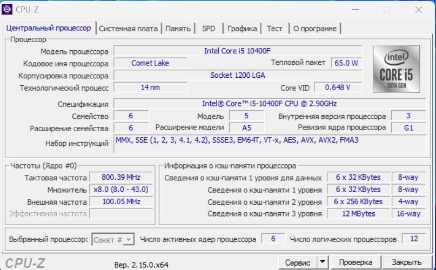Click the 65.0 W thermal package value
436x270 pixels.
click(x=346, y=63)
